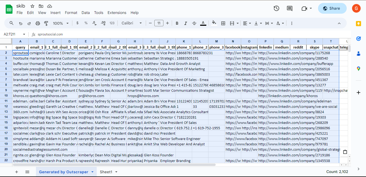Select row 10 header
The height and width of the screenshot is (177, 366).
click(x=6, y=96)
